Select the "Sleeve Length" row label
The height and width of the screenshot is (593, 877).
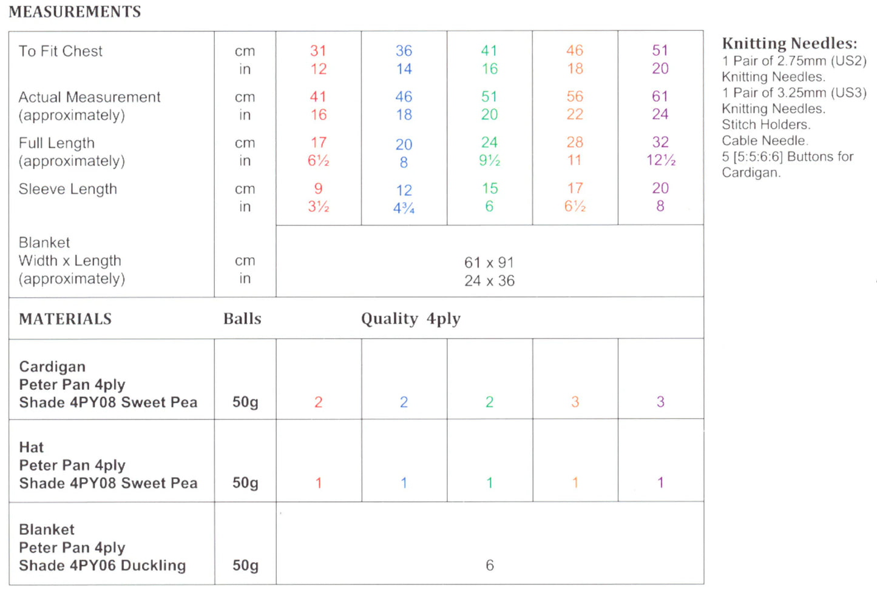[67, 189]
